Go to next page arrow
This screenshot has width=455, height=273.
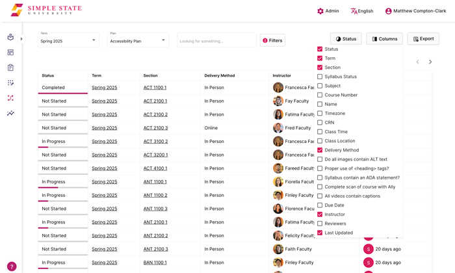click(x=430, y=62)
